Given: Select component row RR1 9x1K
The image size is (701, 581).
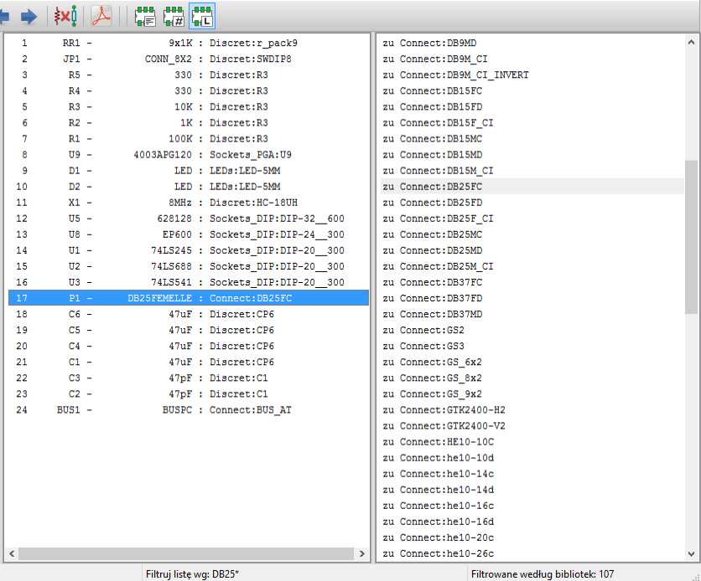Looking at the screenshot, I should (x=189, y=43).
